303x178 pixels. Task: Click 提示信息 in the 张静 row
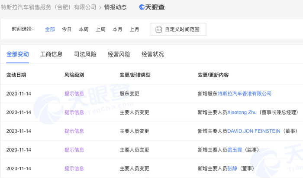tap(74, 168)
